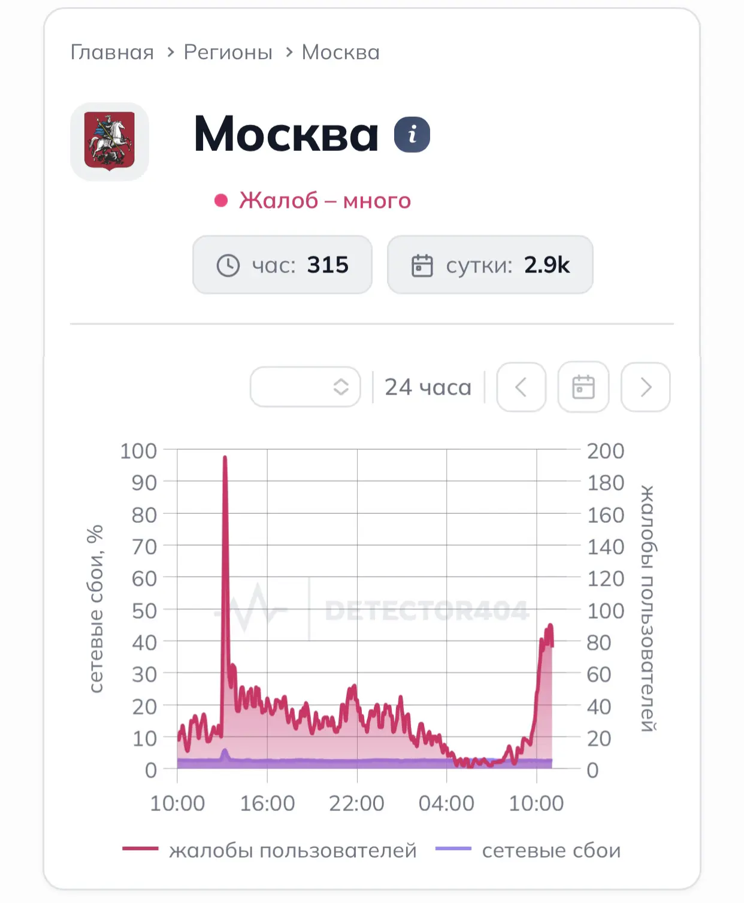Image resolution: width=744 pixels, height=903 pixels.
Task: Click chevron separator after Главная breadcrumb
Action: click(171, 53)
